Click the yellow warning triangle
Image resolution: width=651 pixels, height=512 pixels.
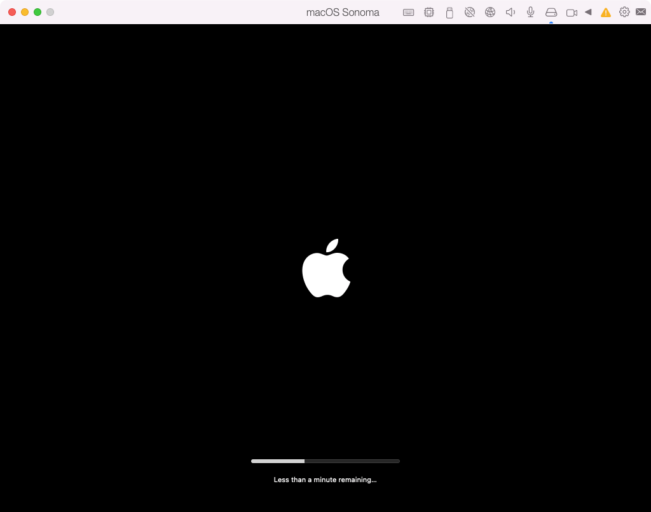pos(606,12)
